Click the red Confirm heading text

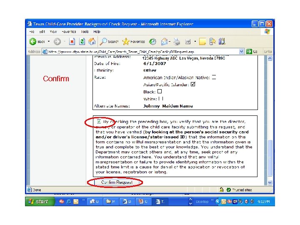point(56,78)
